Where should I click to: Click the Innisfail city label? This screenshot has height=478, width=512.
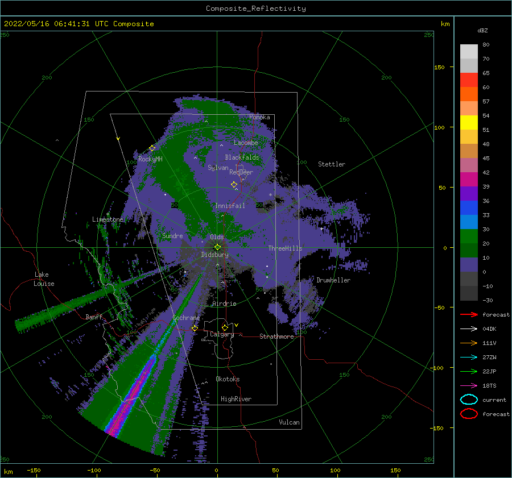230,206
